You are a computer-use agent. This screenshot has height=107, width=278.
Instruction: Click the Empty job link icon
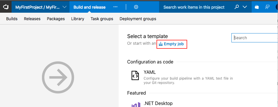pyautogui.click(x=161, y=44)
